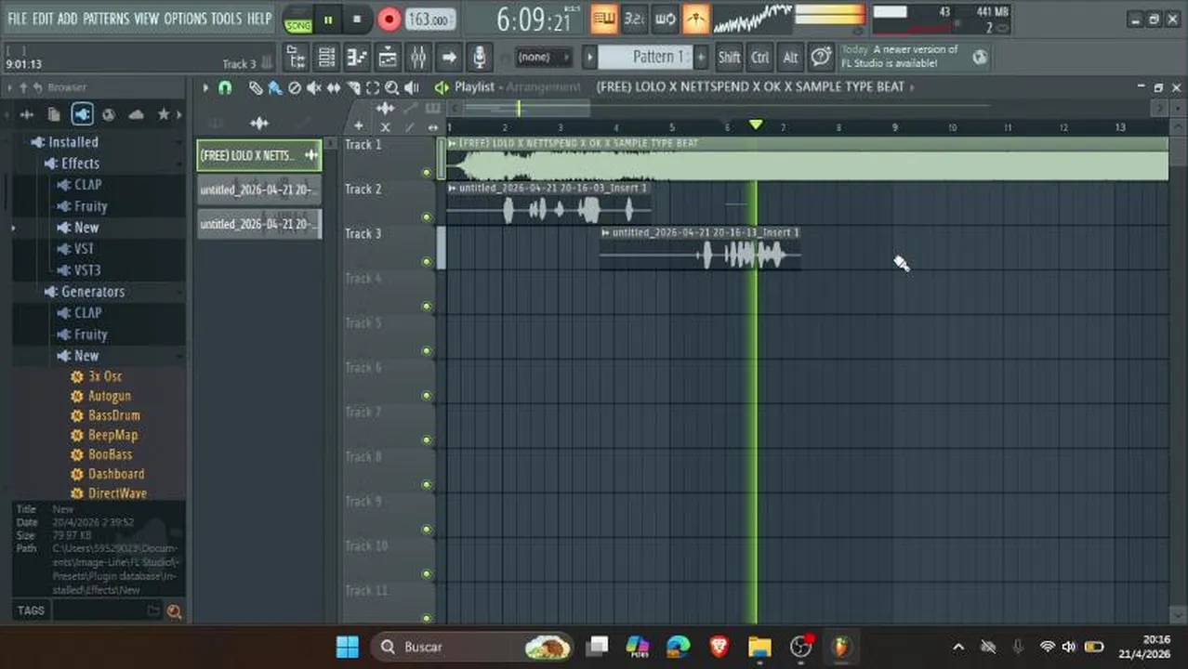Mute Track 3 with its green dot

point(427,262)
